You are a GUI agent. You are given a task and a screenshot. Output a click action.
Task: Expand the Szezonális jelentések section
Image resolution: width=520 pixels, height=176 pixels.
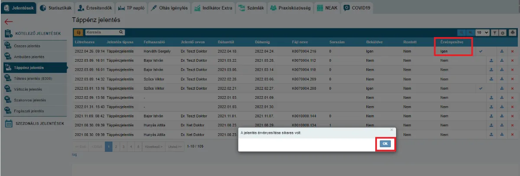click(34, 123)
